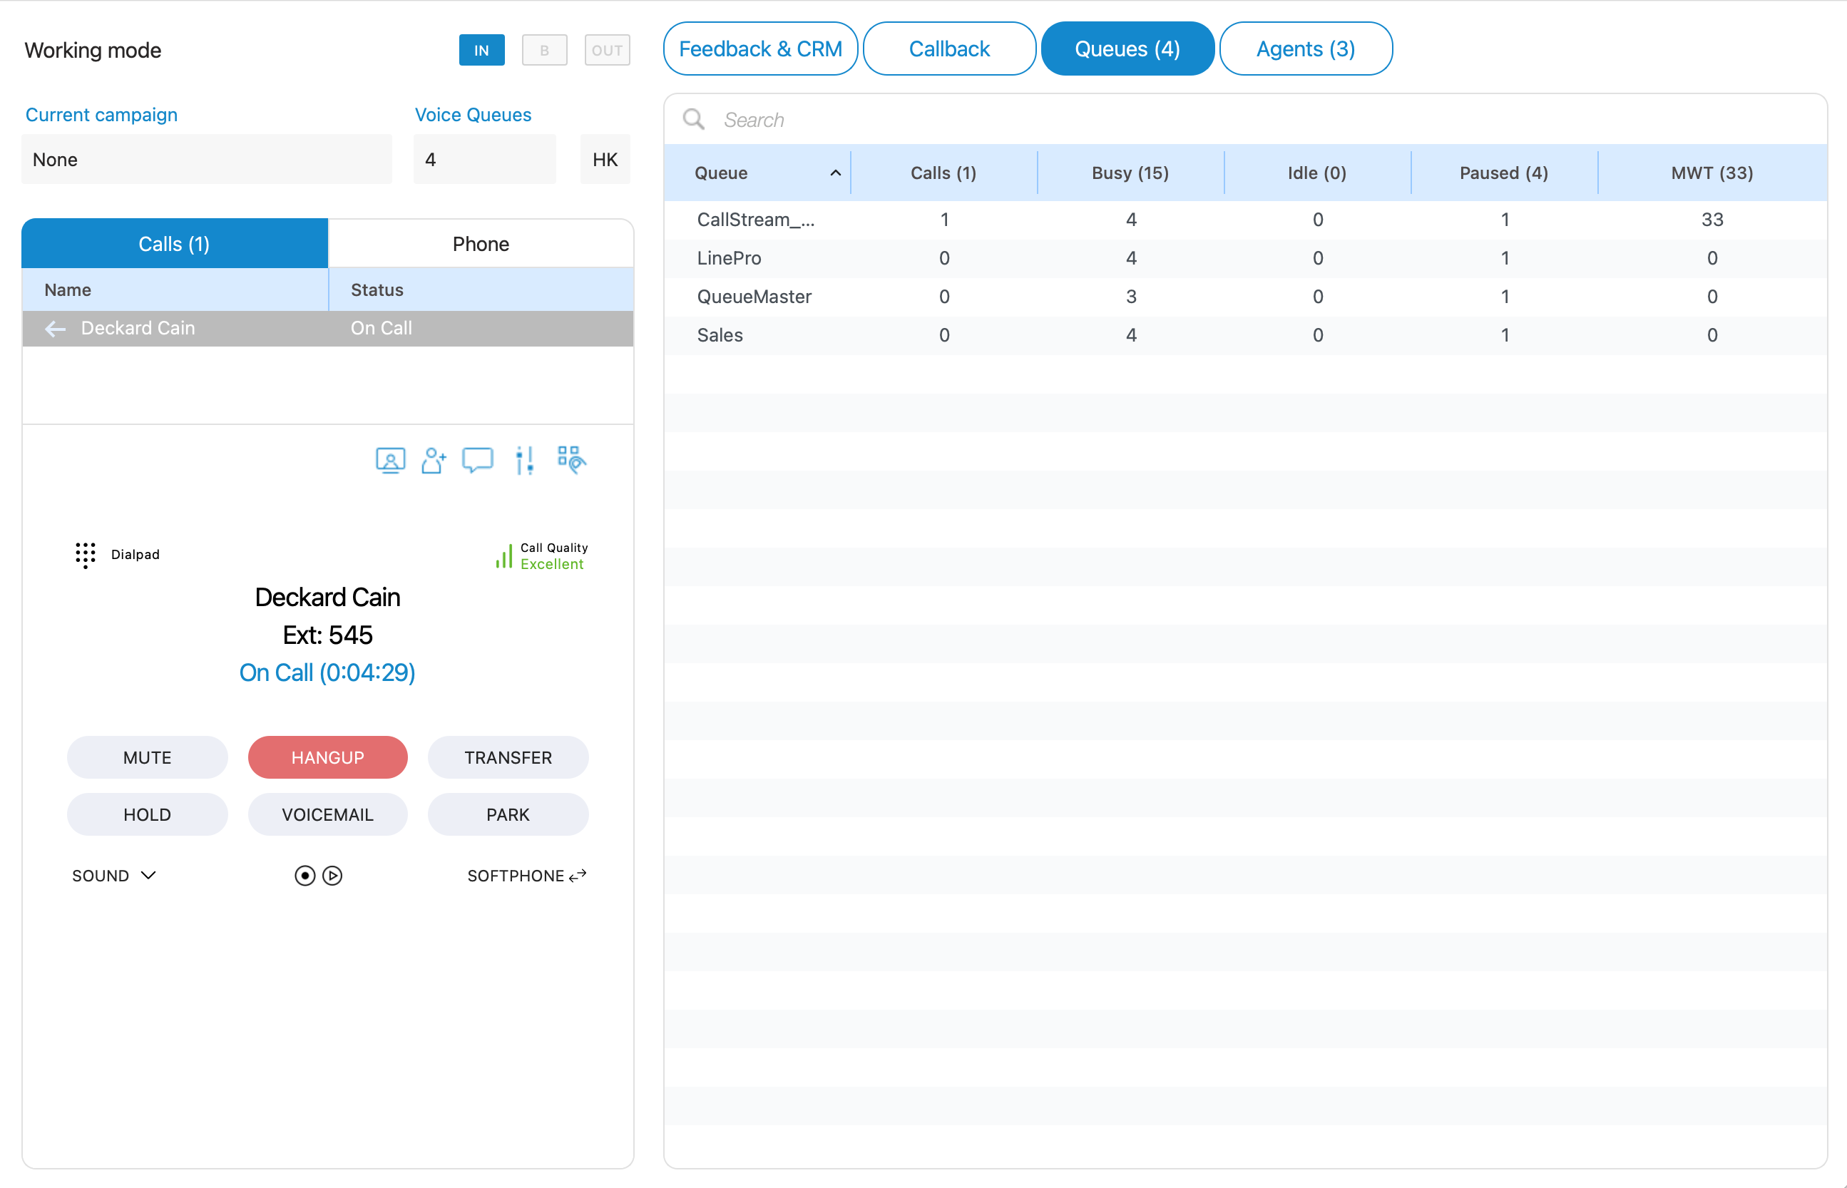
Task: Click the PARK button
Action: click(x=508, y=814)
